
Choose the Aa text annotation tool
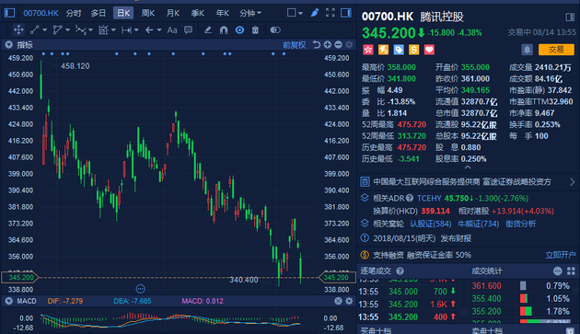[x=172, y=30]
